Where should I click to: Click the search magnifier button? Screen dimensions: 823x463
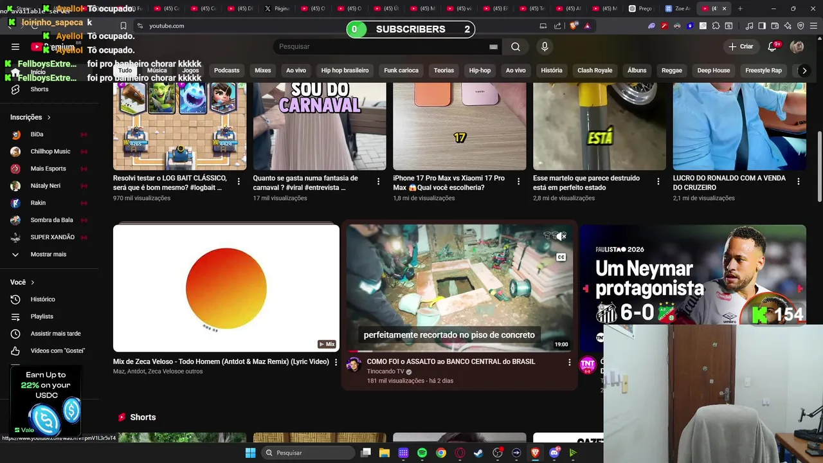[516, 46]
